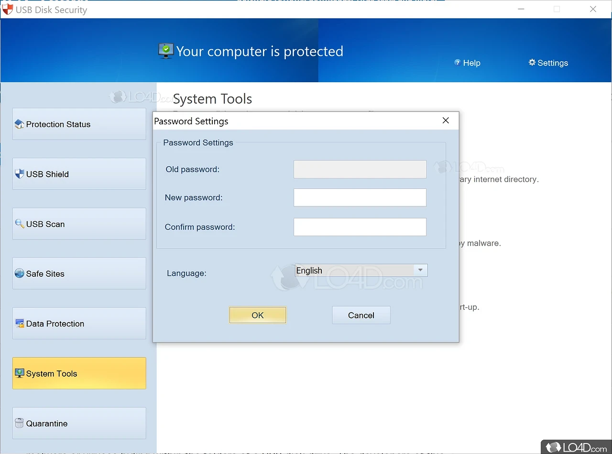Cancel the Password Settings dialog
Viewport: 612px width, 454px height.
pos(361,315)
